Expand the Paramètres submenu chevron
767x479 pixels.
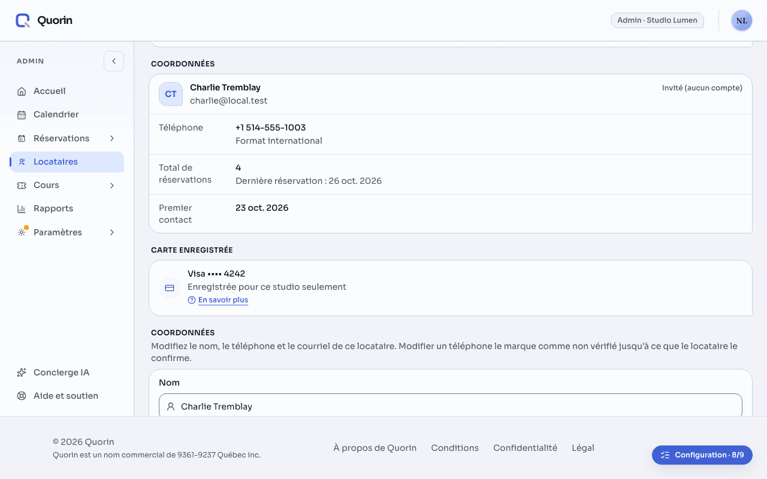click(112, 232)
